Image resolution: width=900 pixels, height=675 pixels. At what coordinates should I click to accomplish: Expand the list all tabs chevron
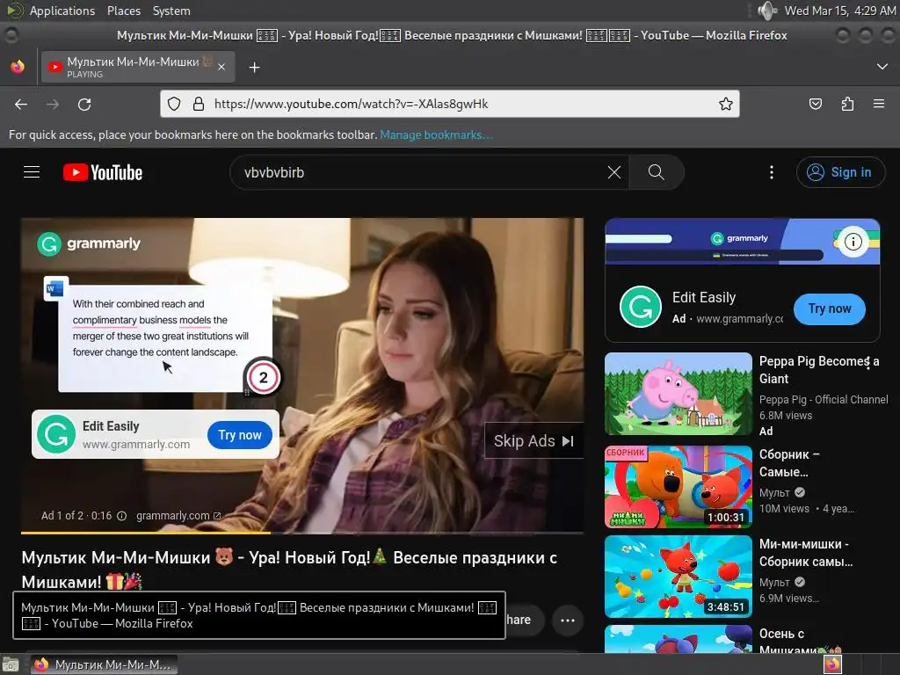pyautogui.click(x=882, y=67)
